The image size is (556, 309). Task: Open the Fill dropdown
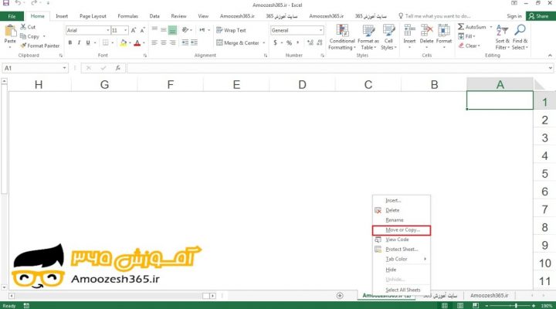tap(466, 36)
